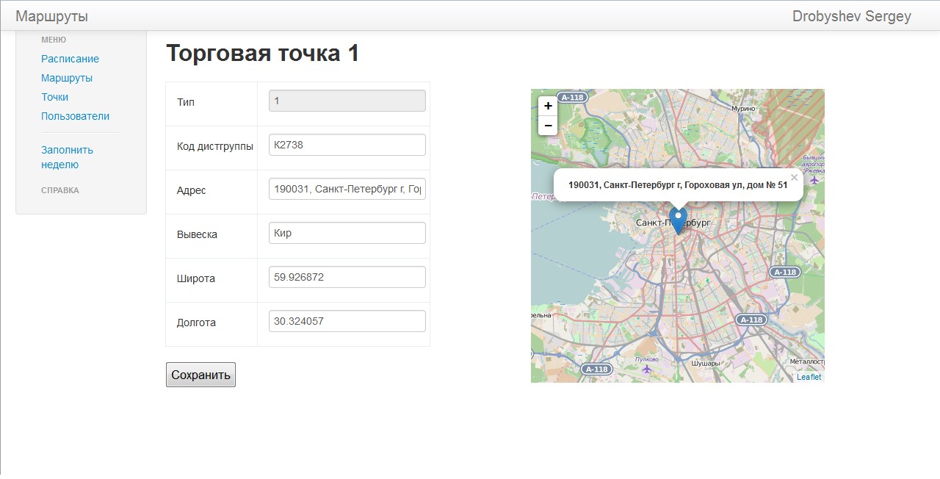The image size is (940, 479).
Task: Go to Маршруты in the sidebar
Action: point(67,78)
